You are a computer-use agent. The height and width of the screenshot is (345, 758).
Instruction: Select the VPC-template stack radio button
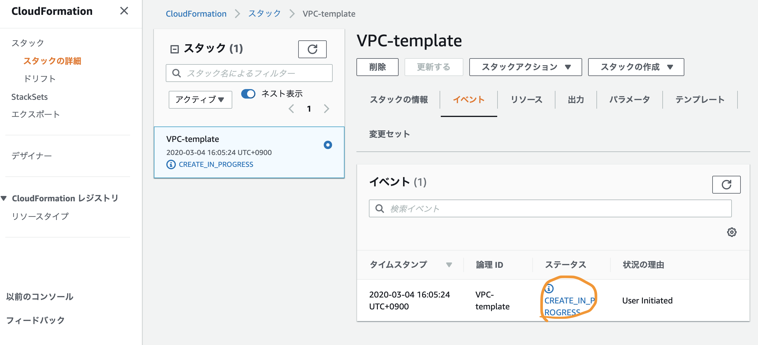[328, 145]
